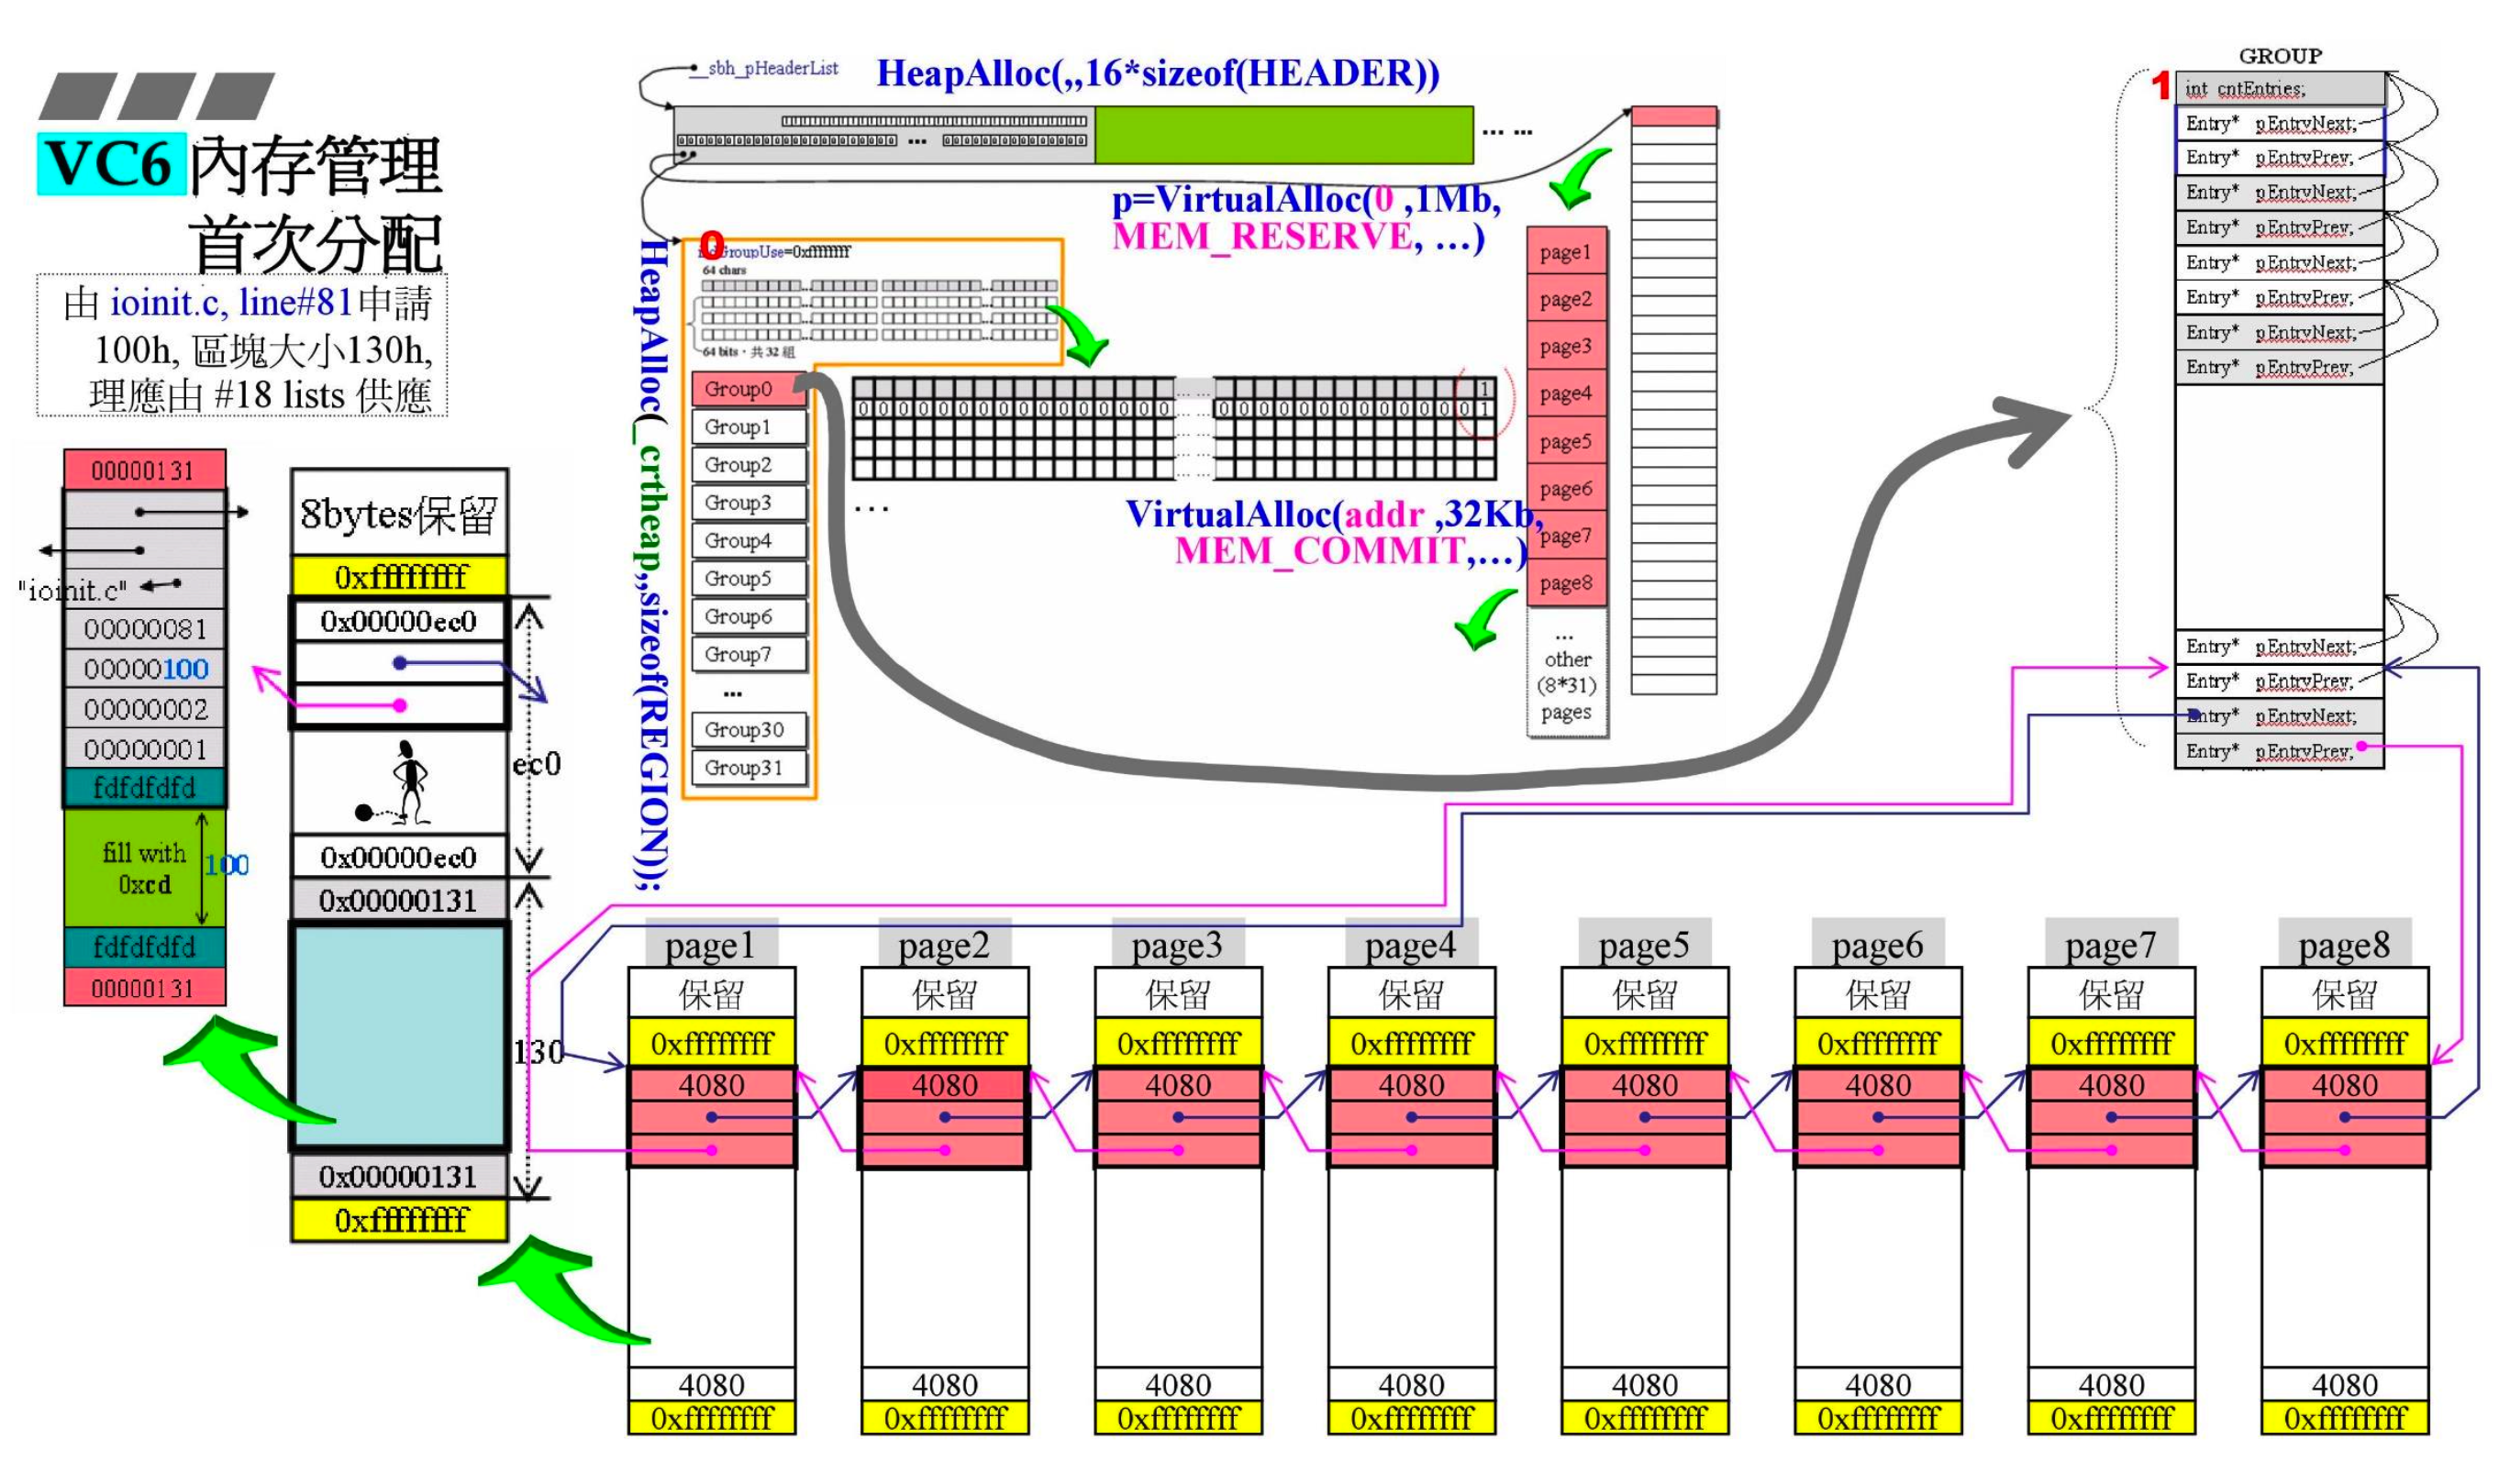Click the page5 header label above bottom pages

[x=1644, y=944]
